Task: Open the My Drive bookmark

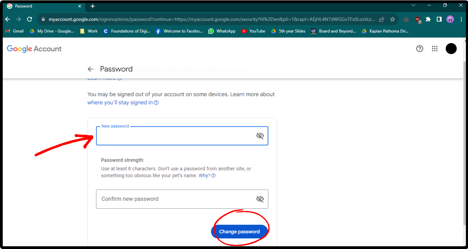Action: point(51,31)
